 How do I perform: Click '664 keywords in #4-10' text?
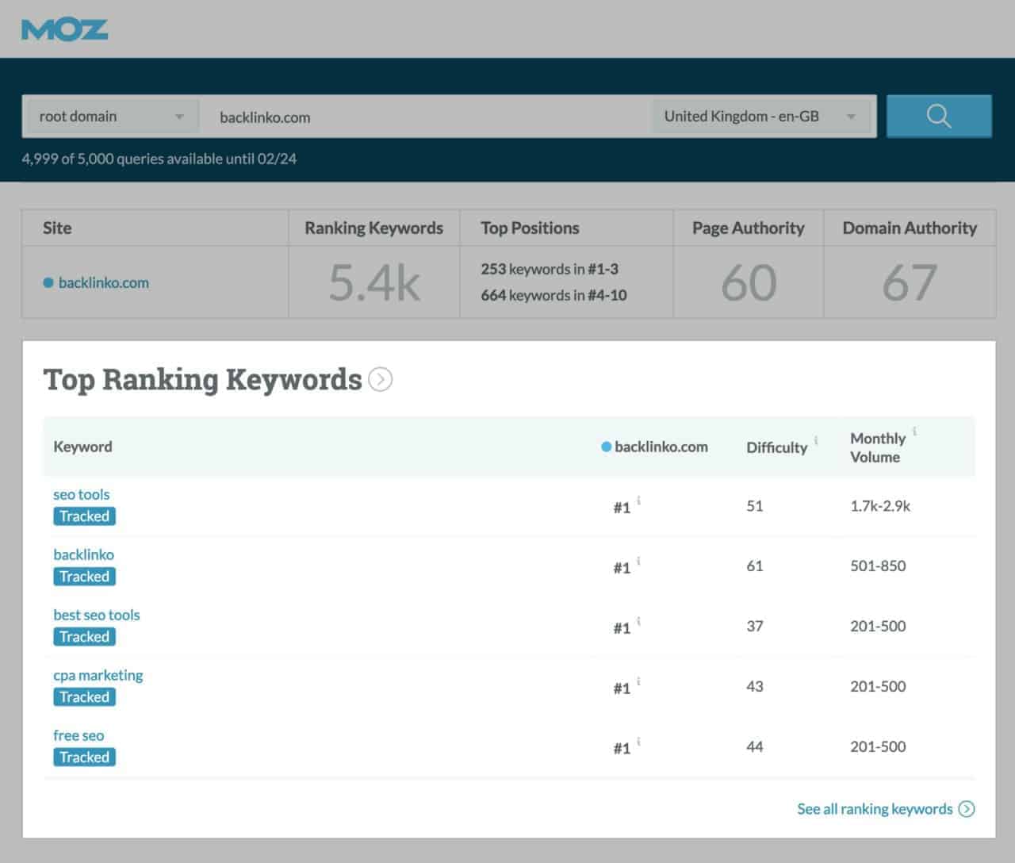(x=553, y=295)
